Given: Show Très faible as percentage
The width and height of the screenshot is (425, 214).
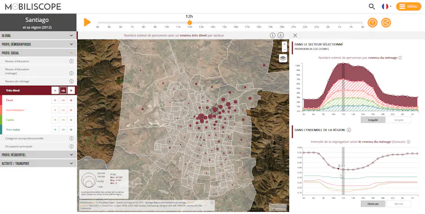Looking at the screenshot, I should (x=55, y=129).
